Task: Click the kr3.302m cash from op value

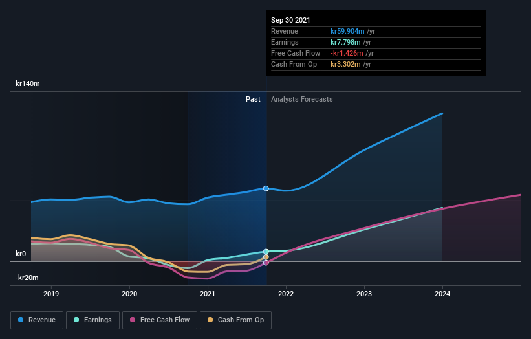Action: (345, 64)
